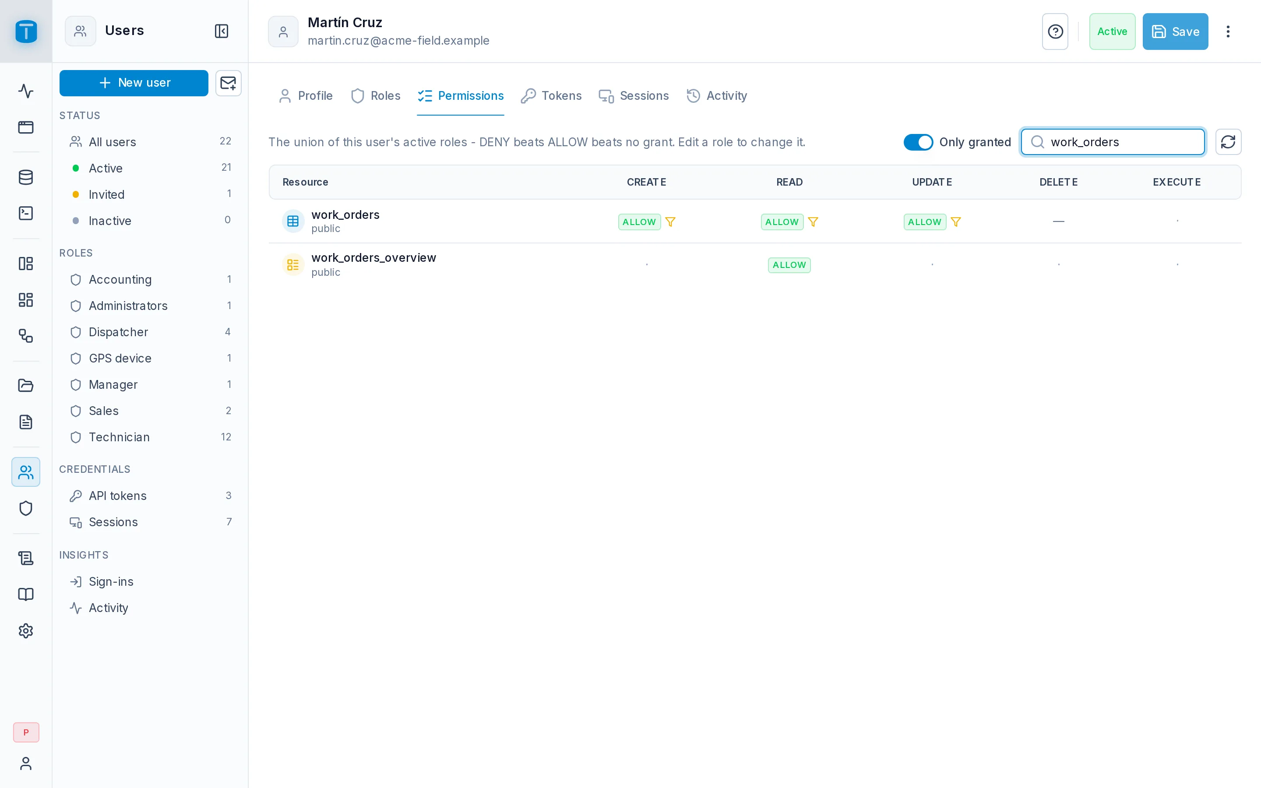Filter by Invited status

(150, 194)
